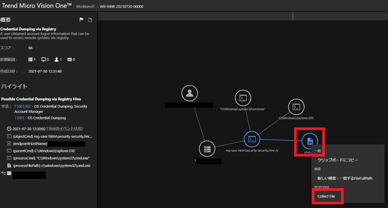Click the endpoint count icon in impact scope
Viewport: 388px width, 208px height.
[x=30, y=59]
